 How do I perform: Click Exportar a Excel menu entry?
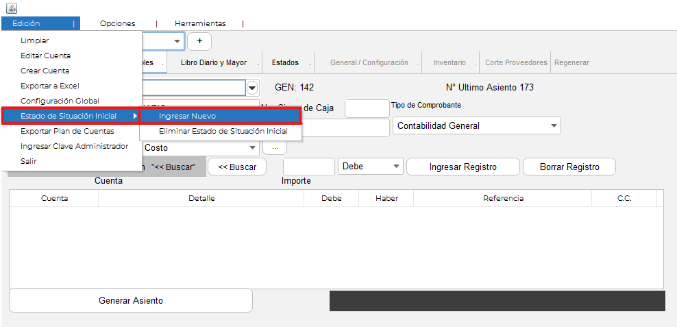click(x=50, y=86)
